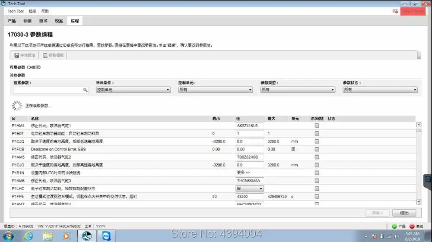Edit value field of row P1E07
Image resolution: width=432 pixels, height=242 pixels.
(x=250, y=133)
